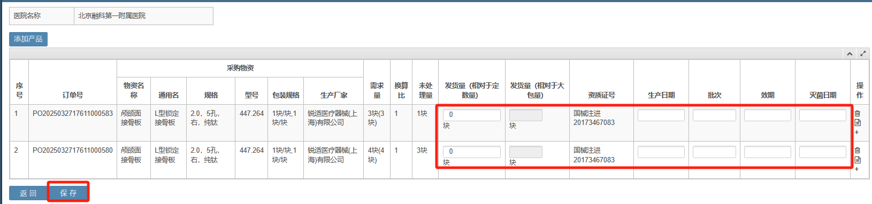Click the 生产厂家 column header

(334, 95)
